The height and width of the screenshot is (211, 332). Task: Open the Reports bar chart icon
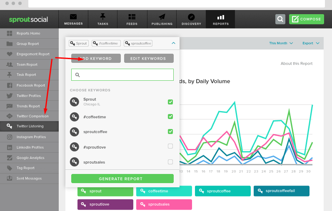click(221, 17)
